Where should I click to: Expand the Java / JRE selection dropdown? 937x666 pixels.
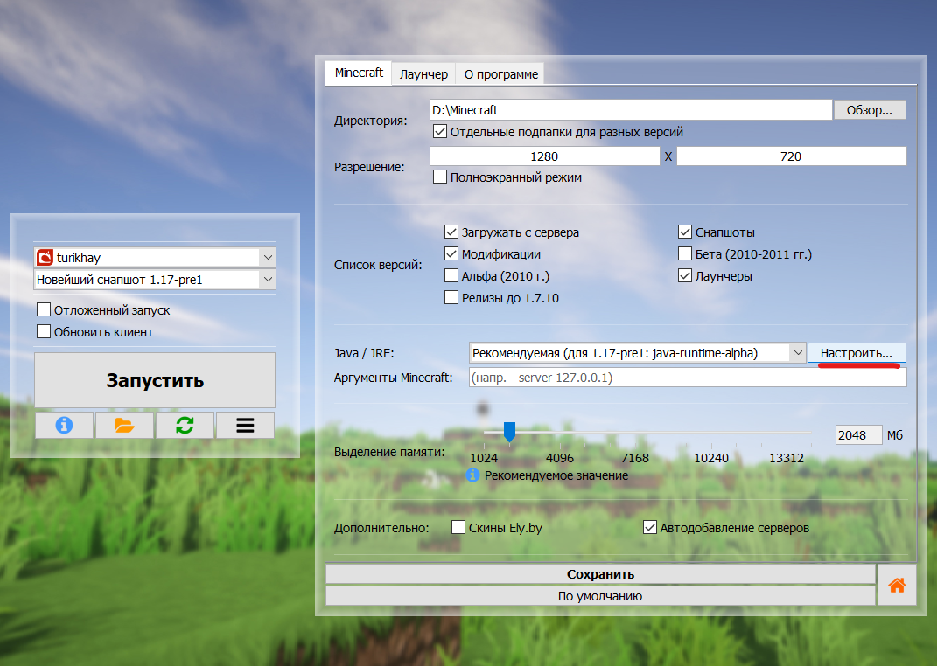click(797, 353)
